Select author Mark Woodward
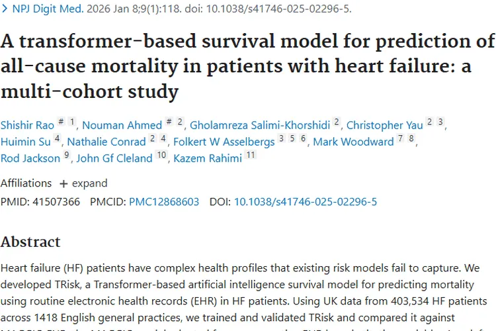This screenshot has width=496, height=331. coord(352,142)
